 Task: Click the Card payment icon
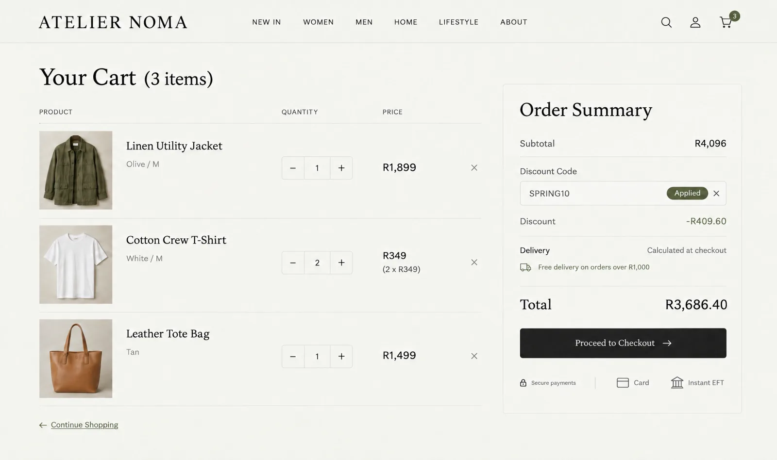coord(623,383)
